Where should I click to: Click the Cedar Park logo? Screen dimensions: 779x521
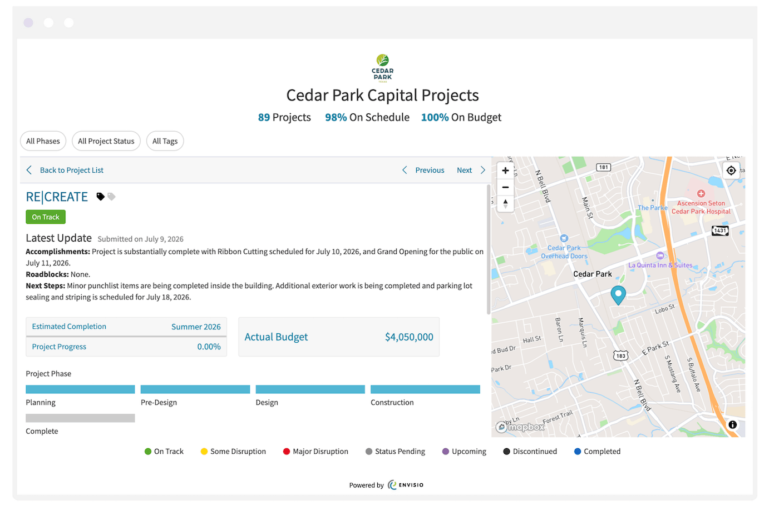(383, 68)
